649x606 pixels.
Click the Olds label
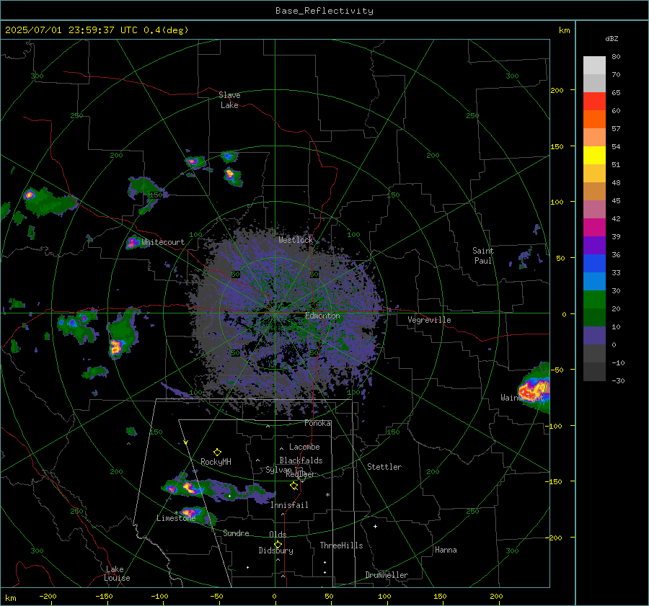click(x=278, y=535)
